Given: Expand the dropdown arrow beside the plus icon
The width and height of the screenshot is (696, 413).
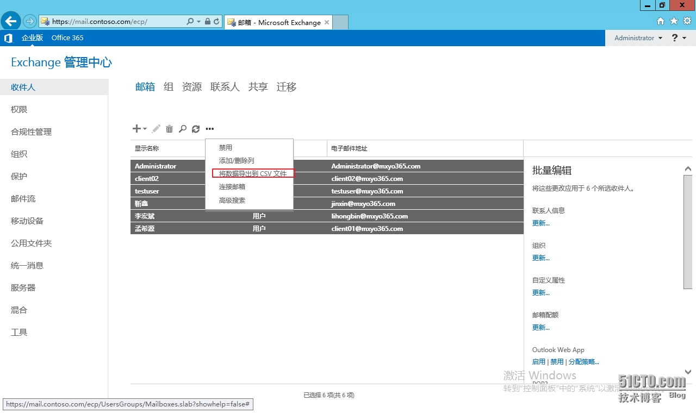Looking at the screenshot, I should coord(145,129).
